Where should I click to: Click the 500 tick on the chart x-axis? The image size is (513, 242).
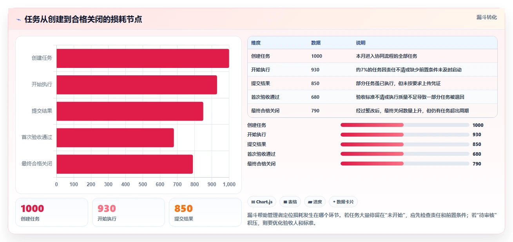click(x=143, y=184)
